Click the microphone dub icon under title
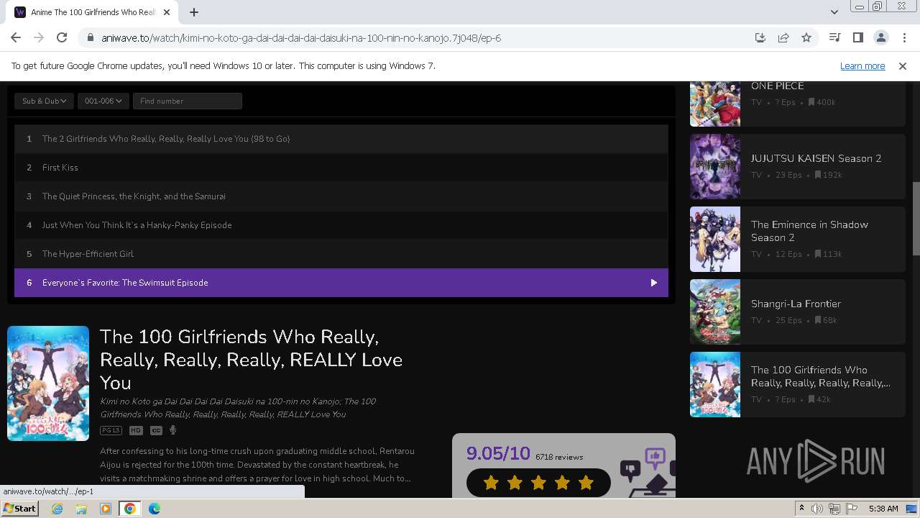This screenshot has height=518, width=920. click(172, 430)
